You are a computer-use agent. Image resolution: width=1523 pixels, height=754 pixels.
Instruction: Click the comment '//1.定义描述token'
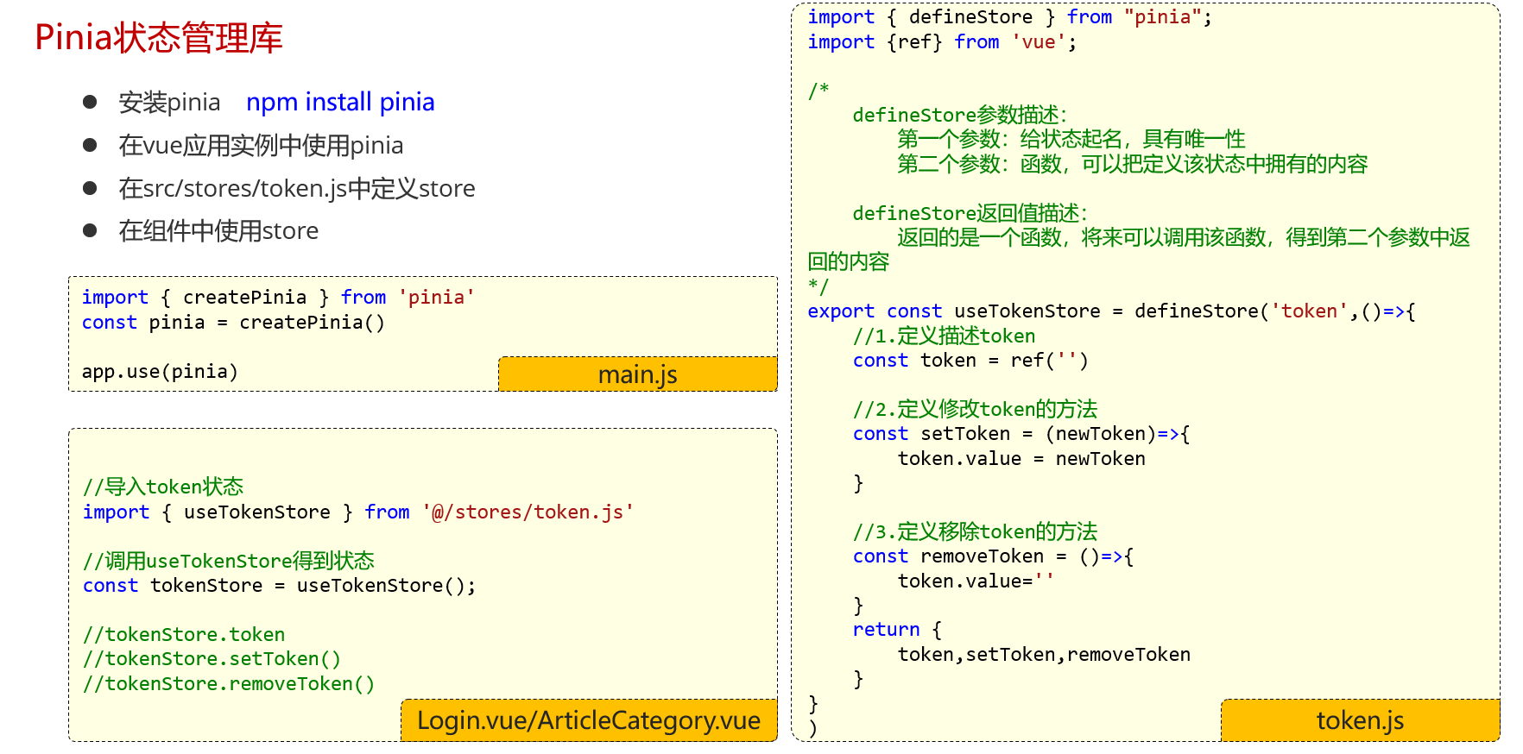tap(944, 336)
